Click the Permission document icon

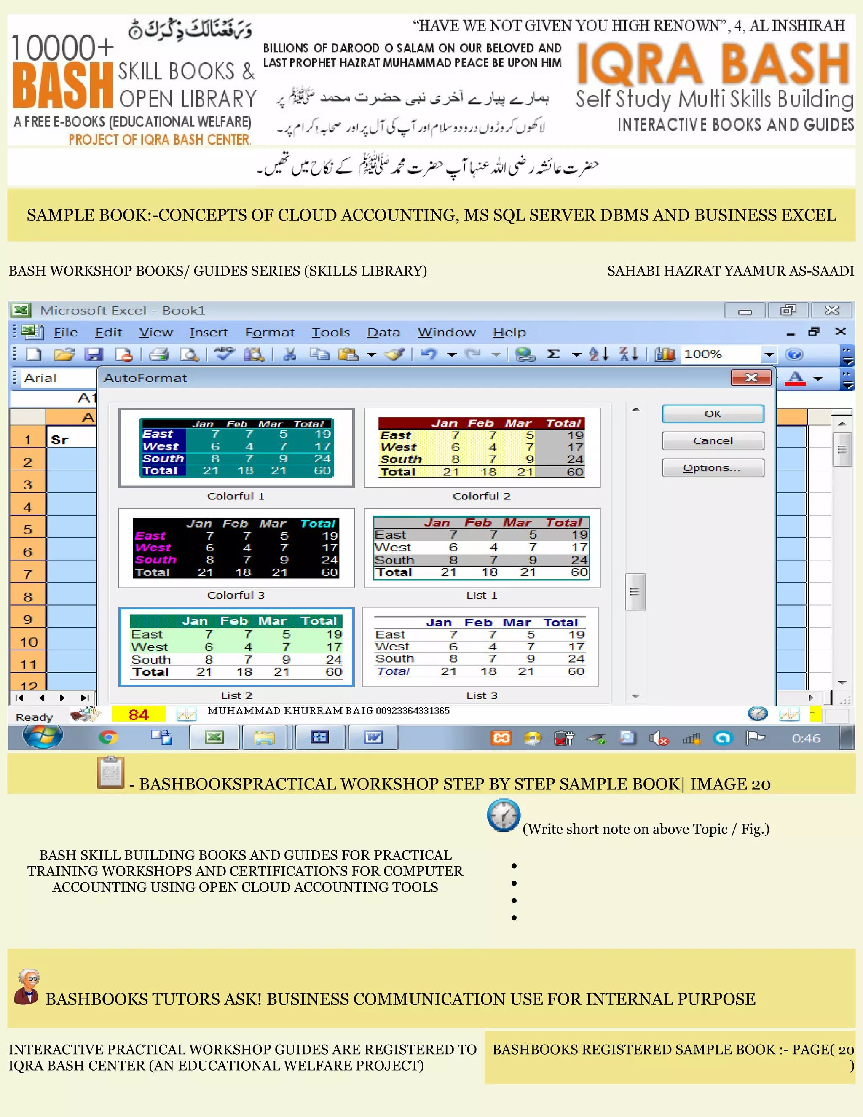[x=124, y=354]
